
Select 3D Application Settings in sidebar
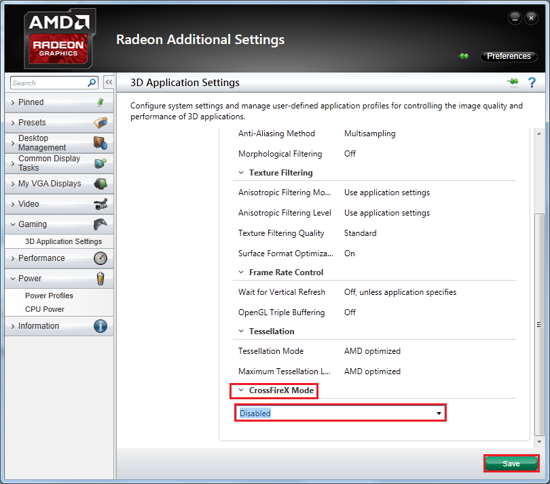pos(63,241)
